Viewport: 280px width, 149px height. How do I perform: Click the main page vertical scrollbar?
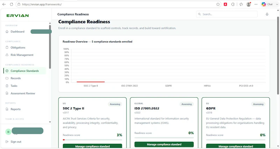pyautogui.click(x=278, y=55)
